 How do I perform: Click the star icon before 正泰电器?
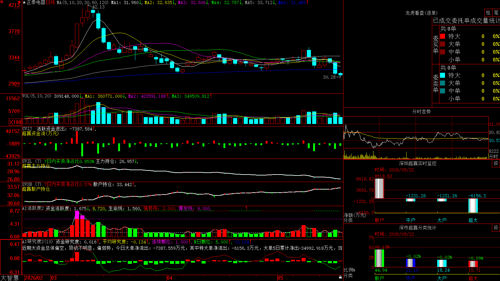(x=24, y=2)
